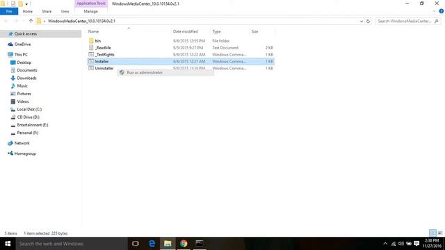Open Documents in the sidebar
This screenshot has width=445, height=250.
pos(27,70)
